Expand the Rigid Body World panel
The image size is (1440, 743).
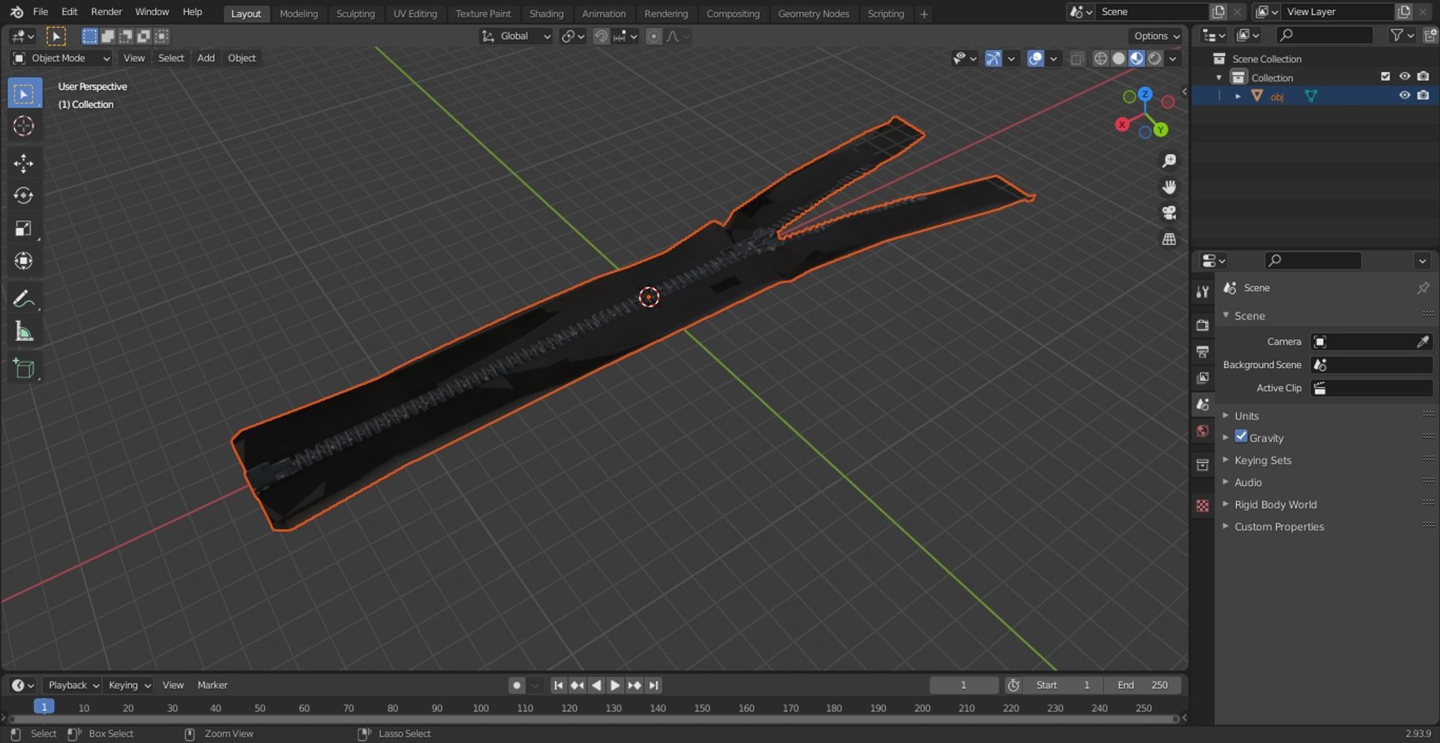click(x=1275, y=505)
